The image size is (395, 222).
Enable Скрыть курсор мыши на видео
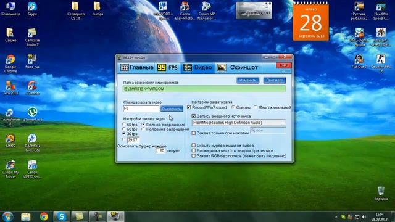pyautogui.click(x=193, y=146)
